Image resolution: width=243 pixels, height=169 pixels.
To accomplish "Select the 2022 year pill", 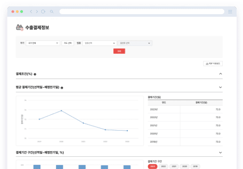I will [x=163, y=166].
